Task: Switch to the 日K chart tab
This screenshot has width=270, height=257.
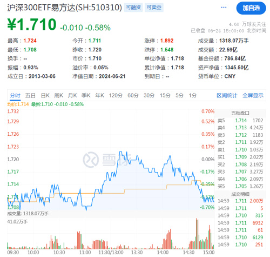Action: [45, 95]
